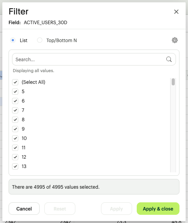Open filter settings gear icon

[x=175, y=40]
